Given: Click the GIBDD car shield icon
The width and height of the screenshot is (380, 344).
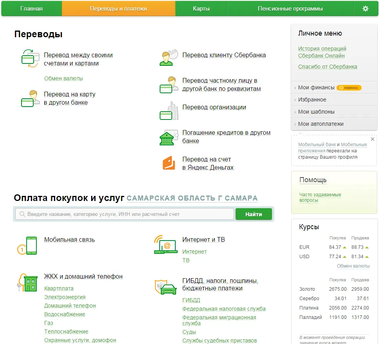Looking at the screenshot, I should click(x=166, y=287).
